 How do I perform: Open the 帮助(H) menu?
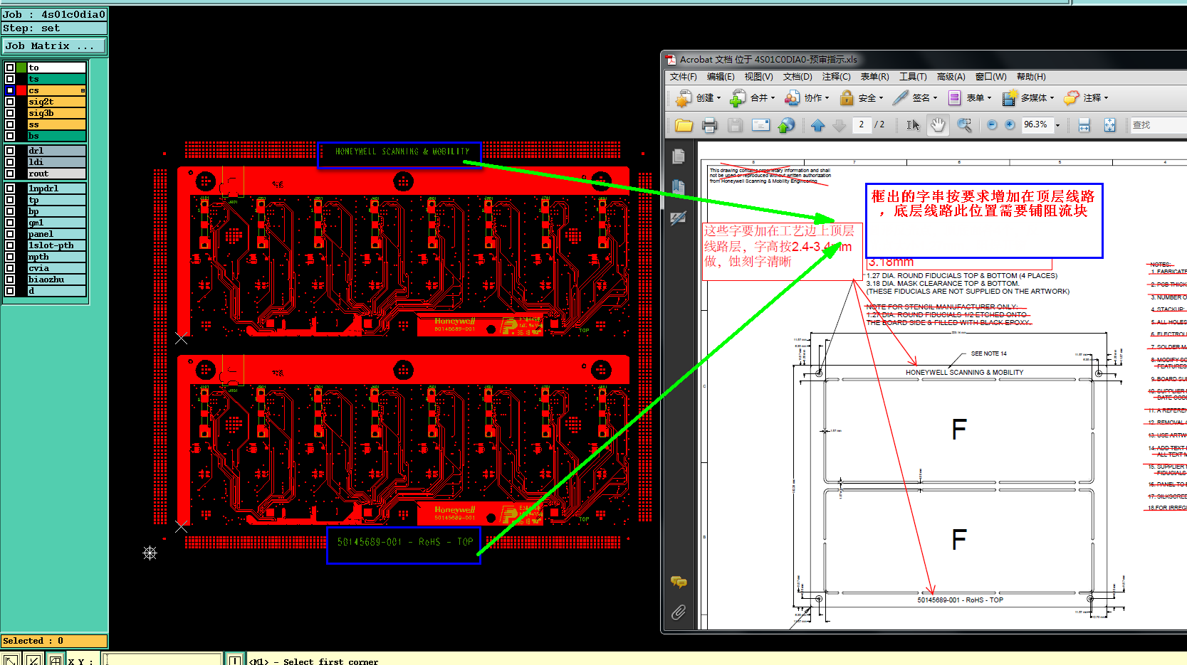(1031, 77)
